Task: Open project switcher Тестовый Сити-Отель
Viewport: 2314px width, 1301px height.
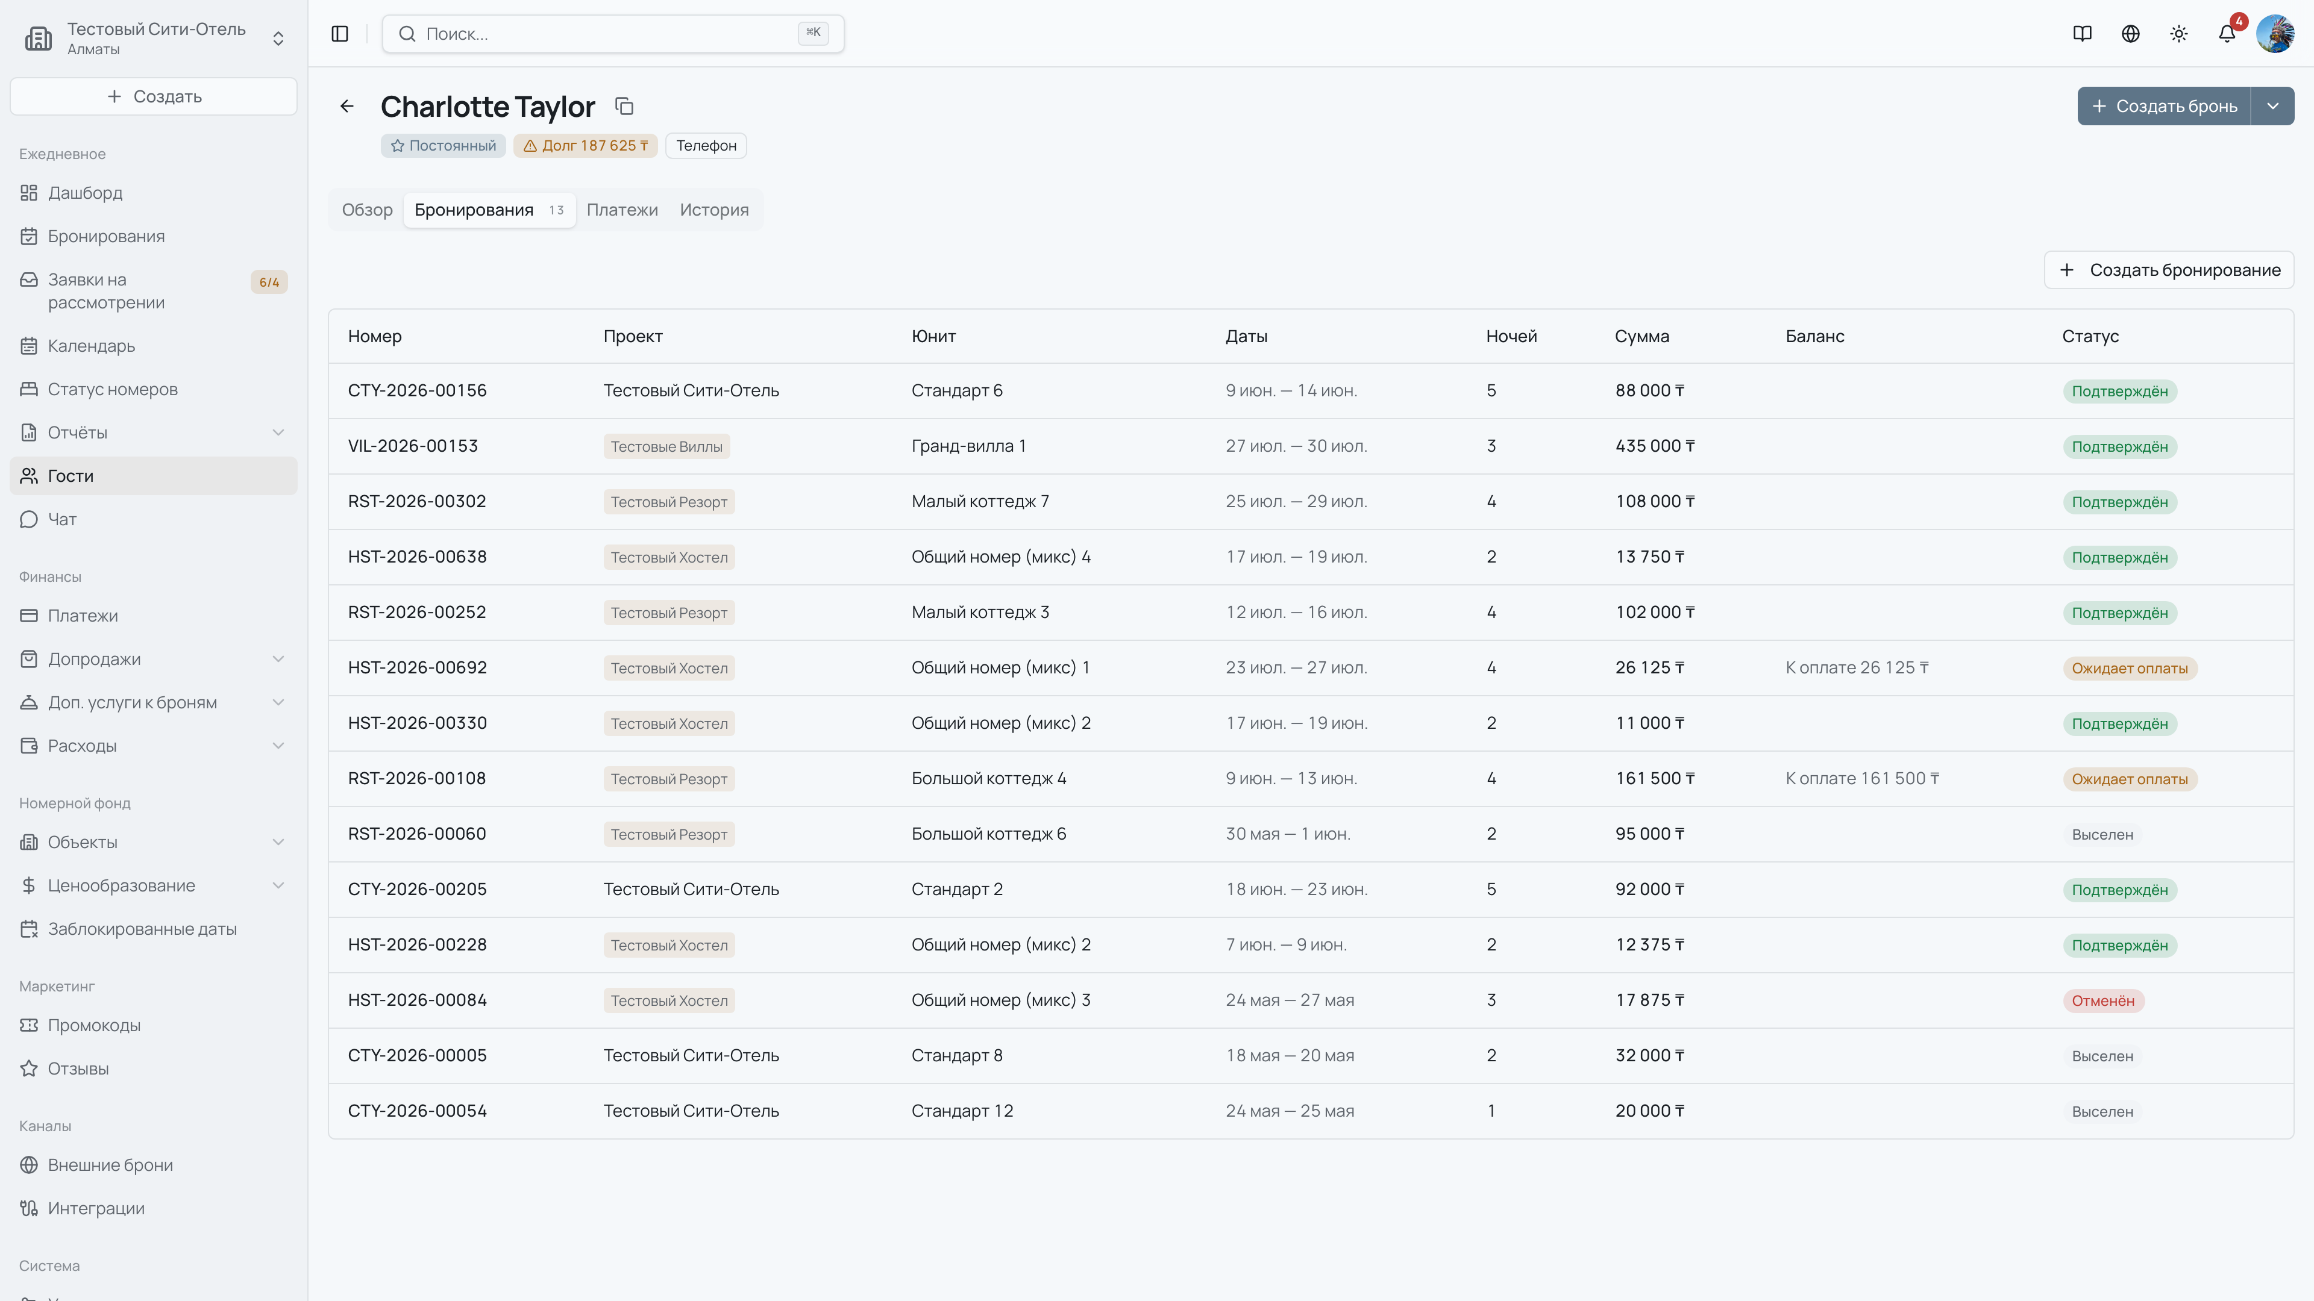Action: (x=154, y=39)
